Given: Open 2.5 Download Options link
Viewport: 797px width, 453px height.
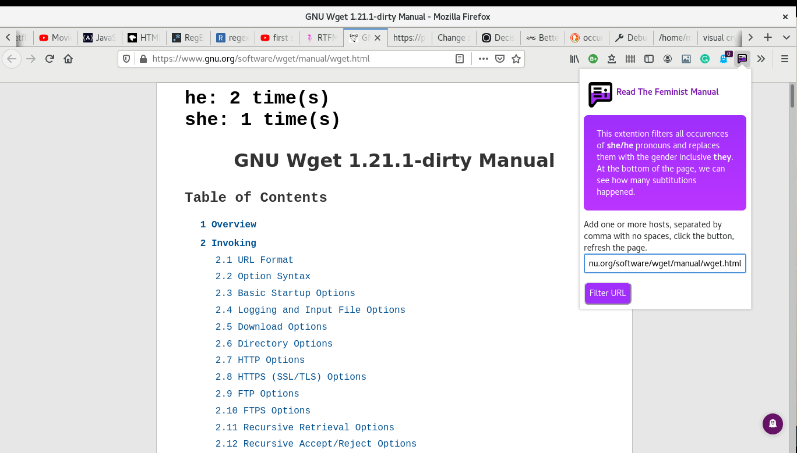Looking at the screenshot, I should [x=271, y=327].
